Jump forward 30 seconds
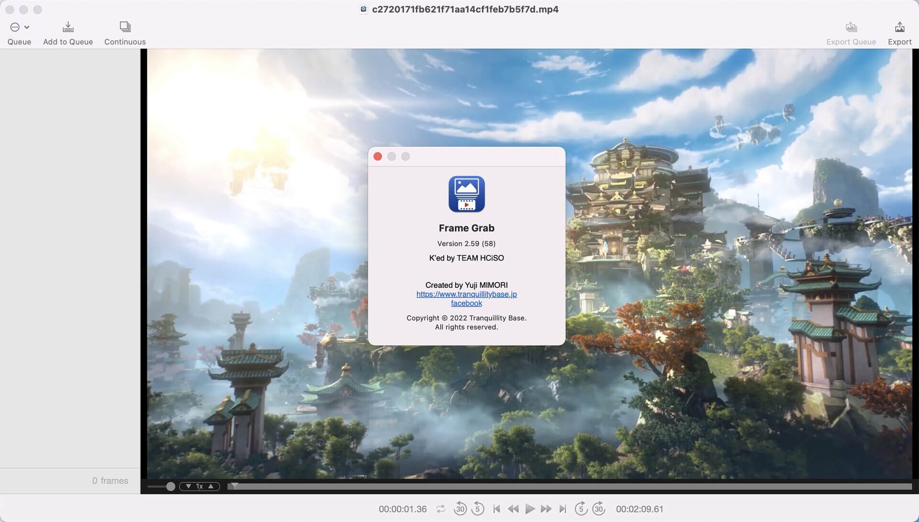 click(599, 509)
